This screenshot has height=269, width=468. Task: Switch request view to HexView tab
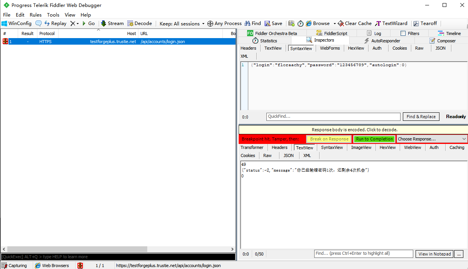point(356,48)
